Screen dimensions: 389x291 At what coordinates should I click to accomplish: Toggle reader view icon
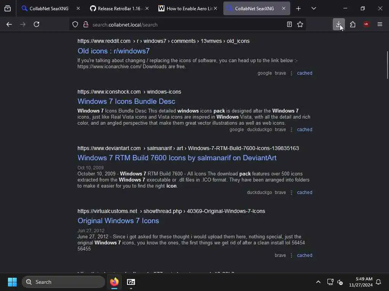coord(289,25)
